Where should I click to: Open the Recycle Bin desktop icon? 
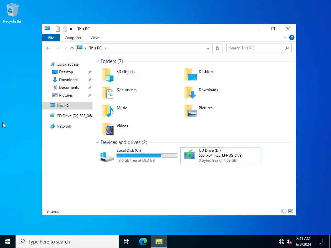[x=13, y=13]
